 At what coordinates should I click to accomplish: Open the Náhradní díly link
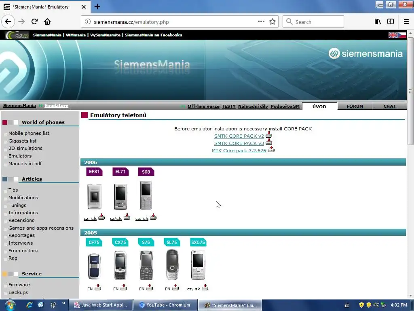coord(253,107)
